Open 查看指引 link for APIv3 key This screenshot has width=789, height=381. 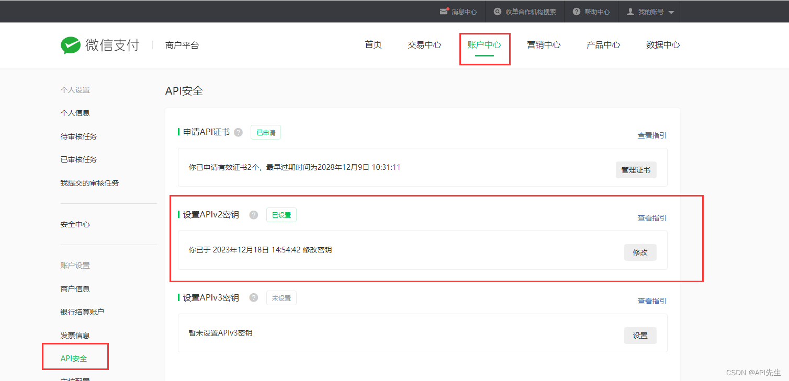click(652, 301)
